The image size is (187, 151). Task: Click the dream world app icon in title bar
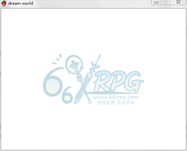pos(4,3)
